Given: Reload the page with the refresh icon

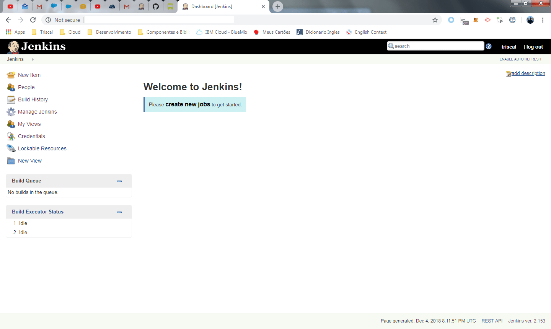Looking at the screenshot, I should [x=33, y=20].
